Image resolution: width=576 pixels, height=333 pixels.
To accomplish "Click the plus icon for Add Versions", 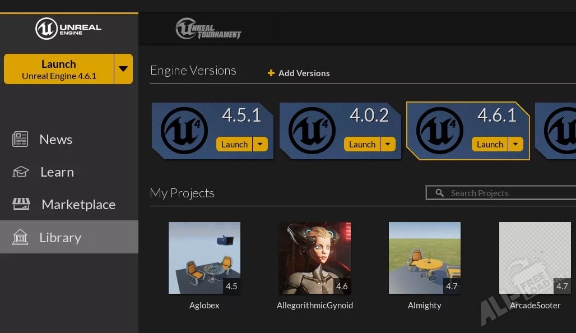I will tap(271, 73).
